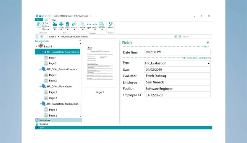This screenshot has height=143, width=247.
Task: Click the Page 1 document thumbnail
Action: pos(100,64)
